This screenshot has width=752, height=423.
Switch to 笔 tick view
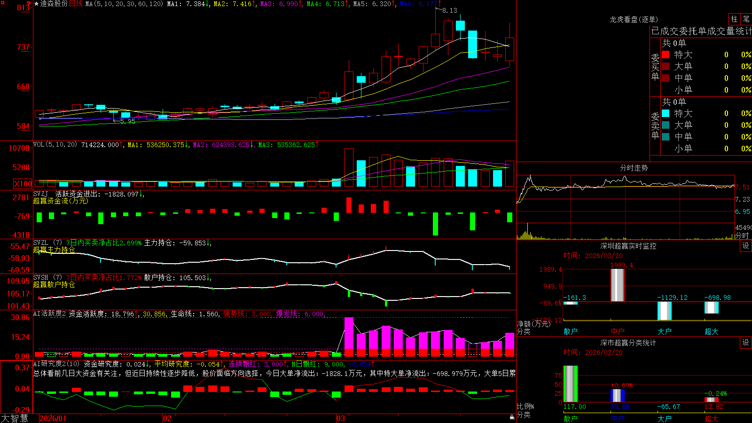[746, 19]
